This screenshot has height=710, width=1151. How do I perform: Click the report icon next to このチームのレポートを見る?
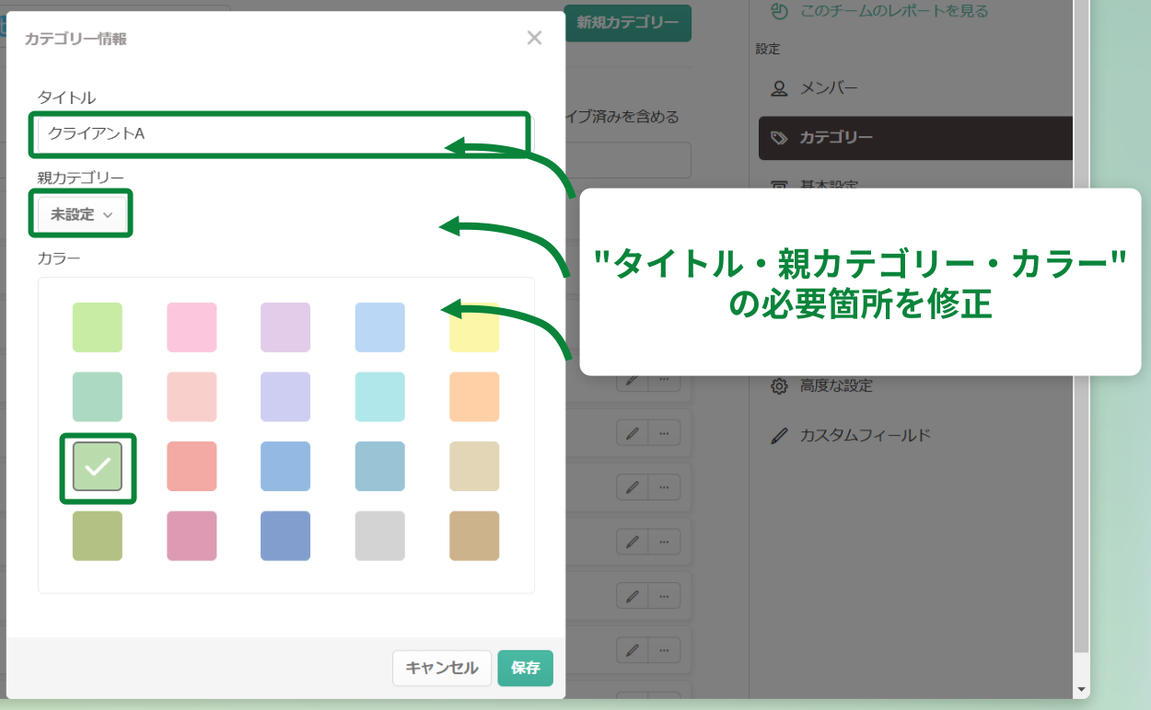click(779, 11)
